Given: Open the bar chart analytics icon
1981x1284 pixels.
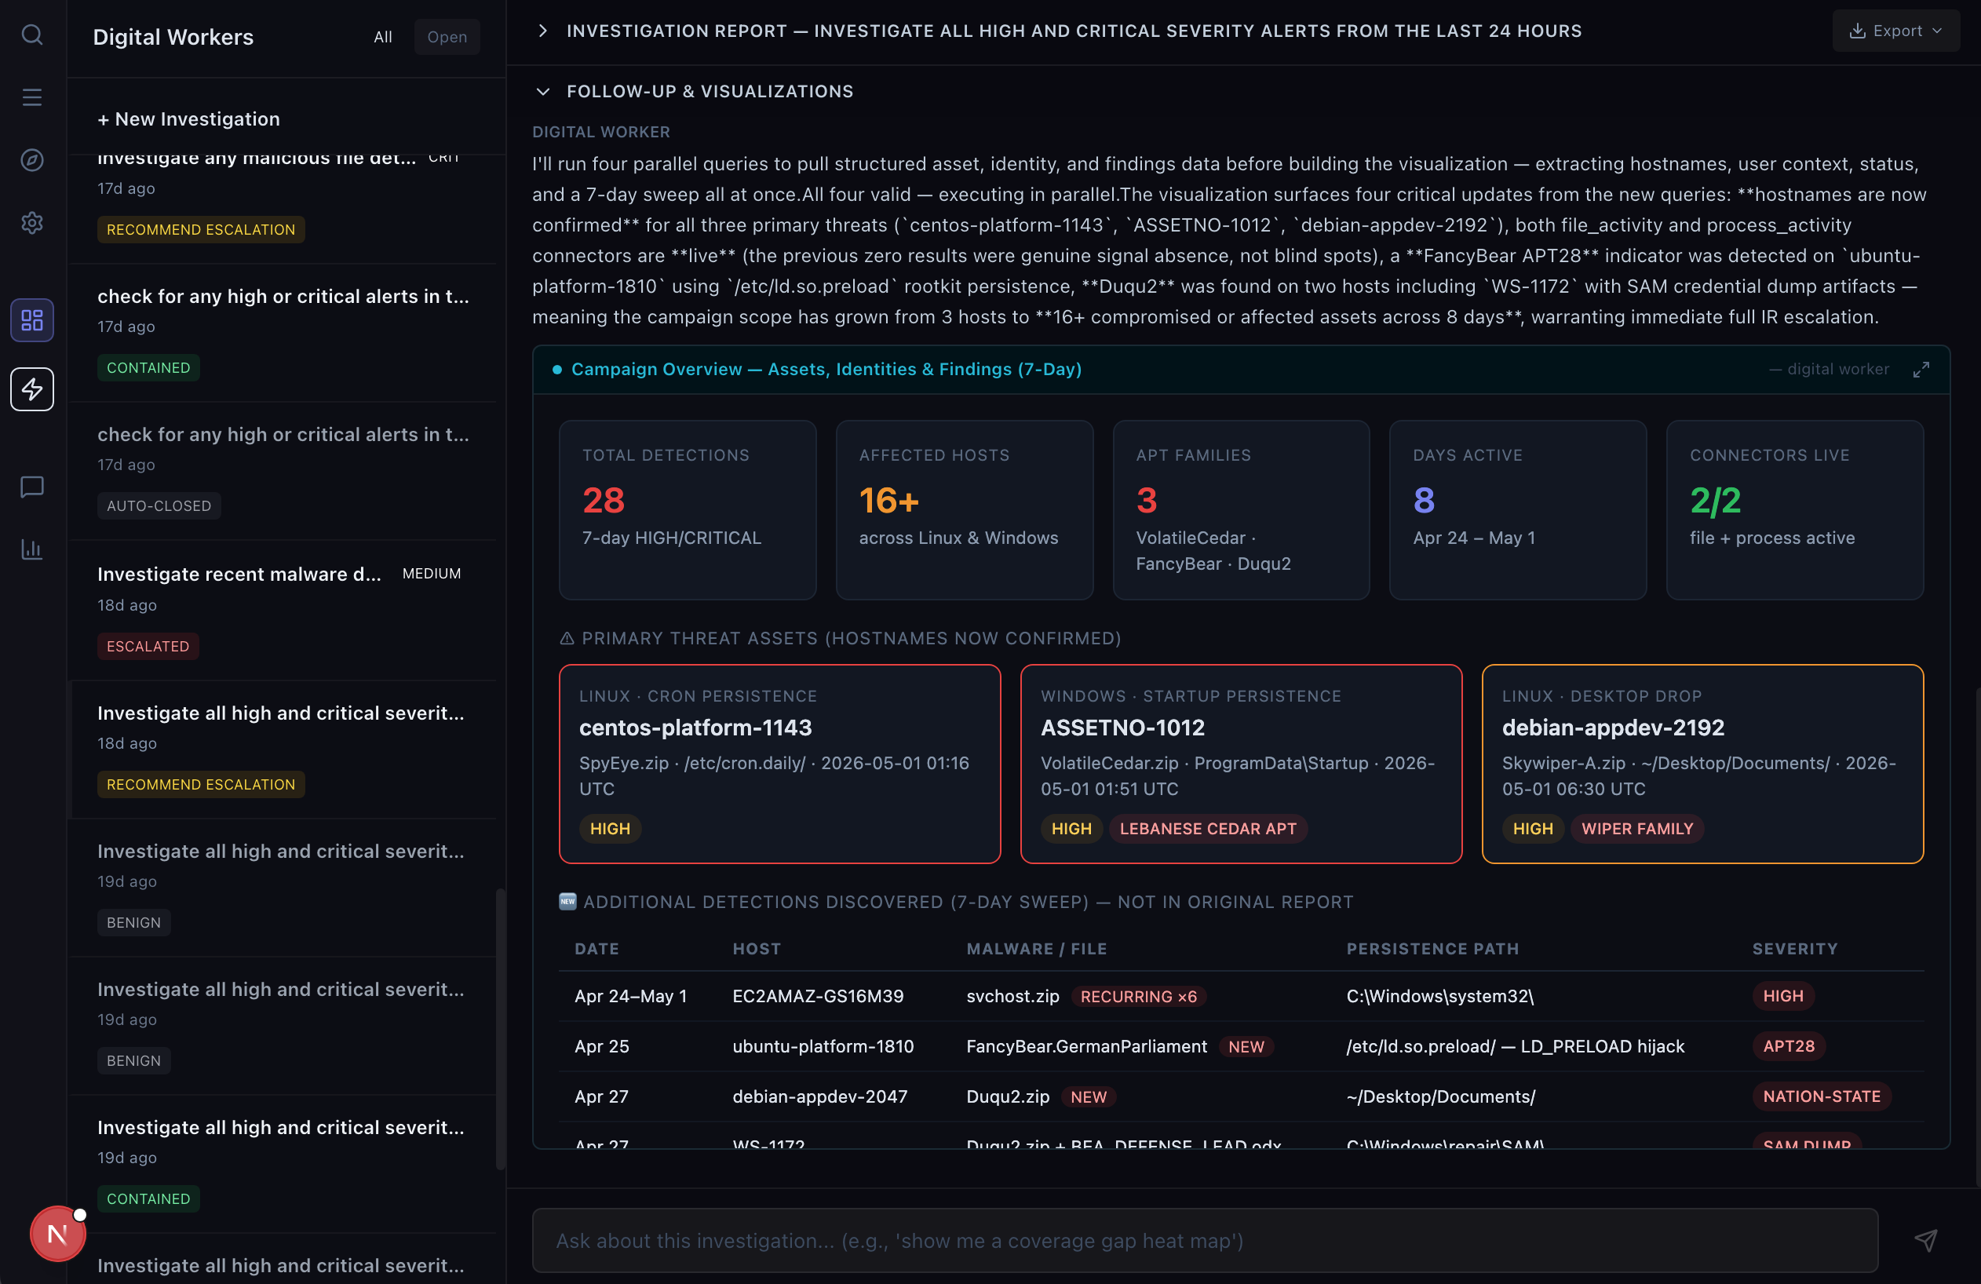Looking at the screenshot, I should [x=31, y=549].
